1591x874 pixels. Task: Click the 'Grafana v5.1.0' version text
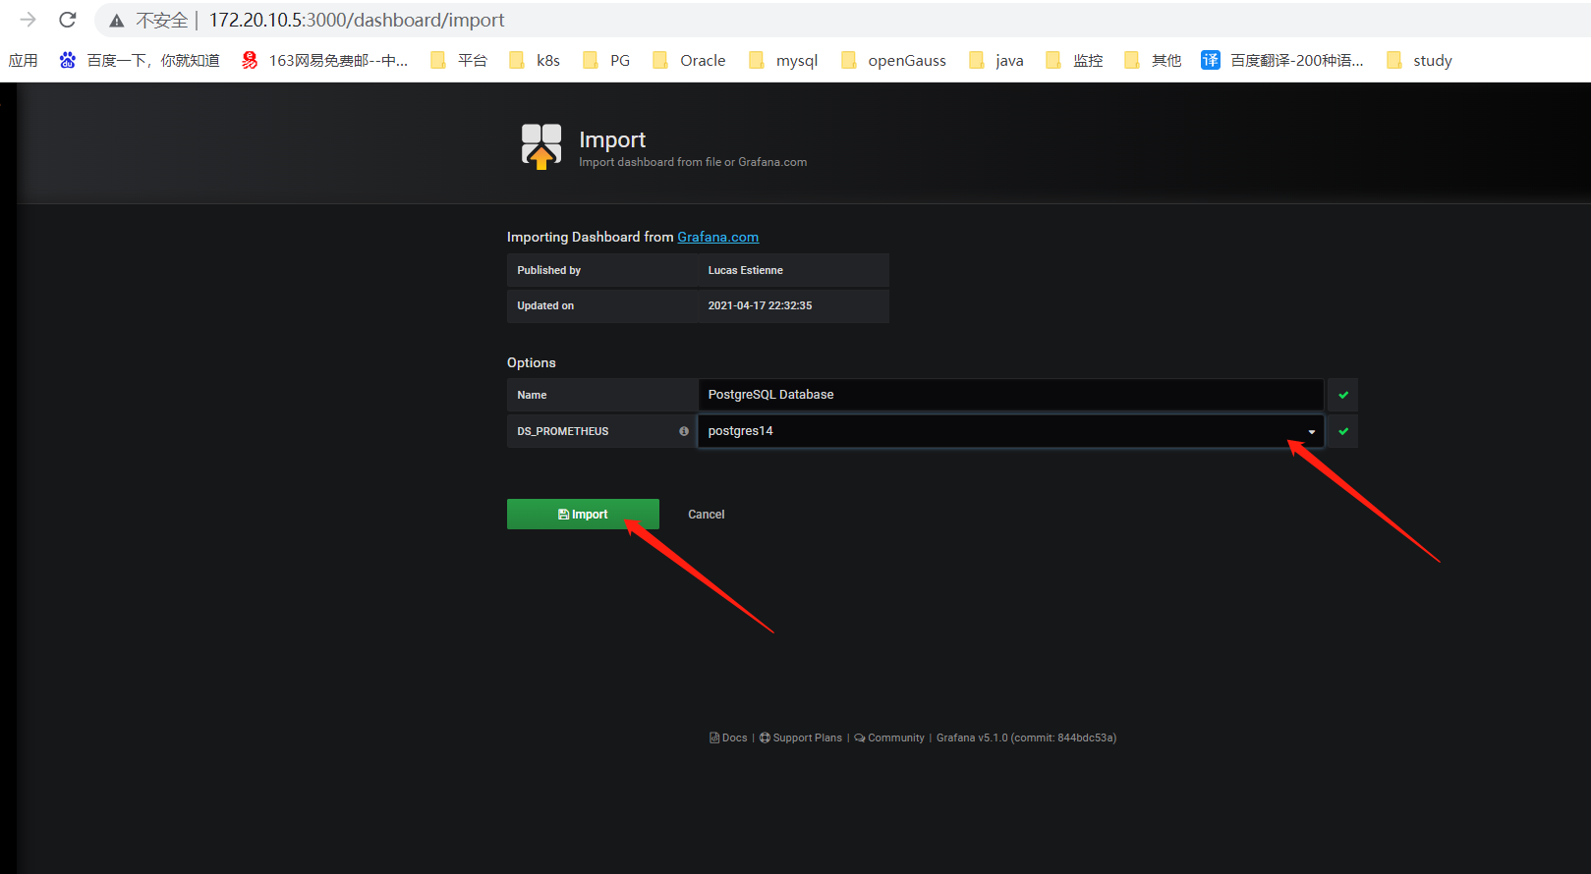pos(971,737)
